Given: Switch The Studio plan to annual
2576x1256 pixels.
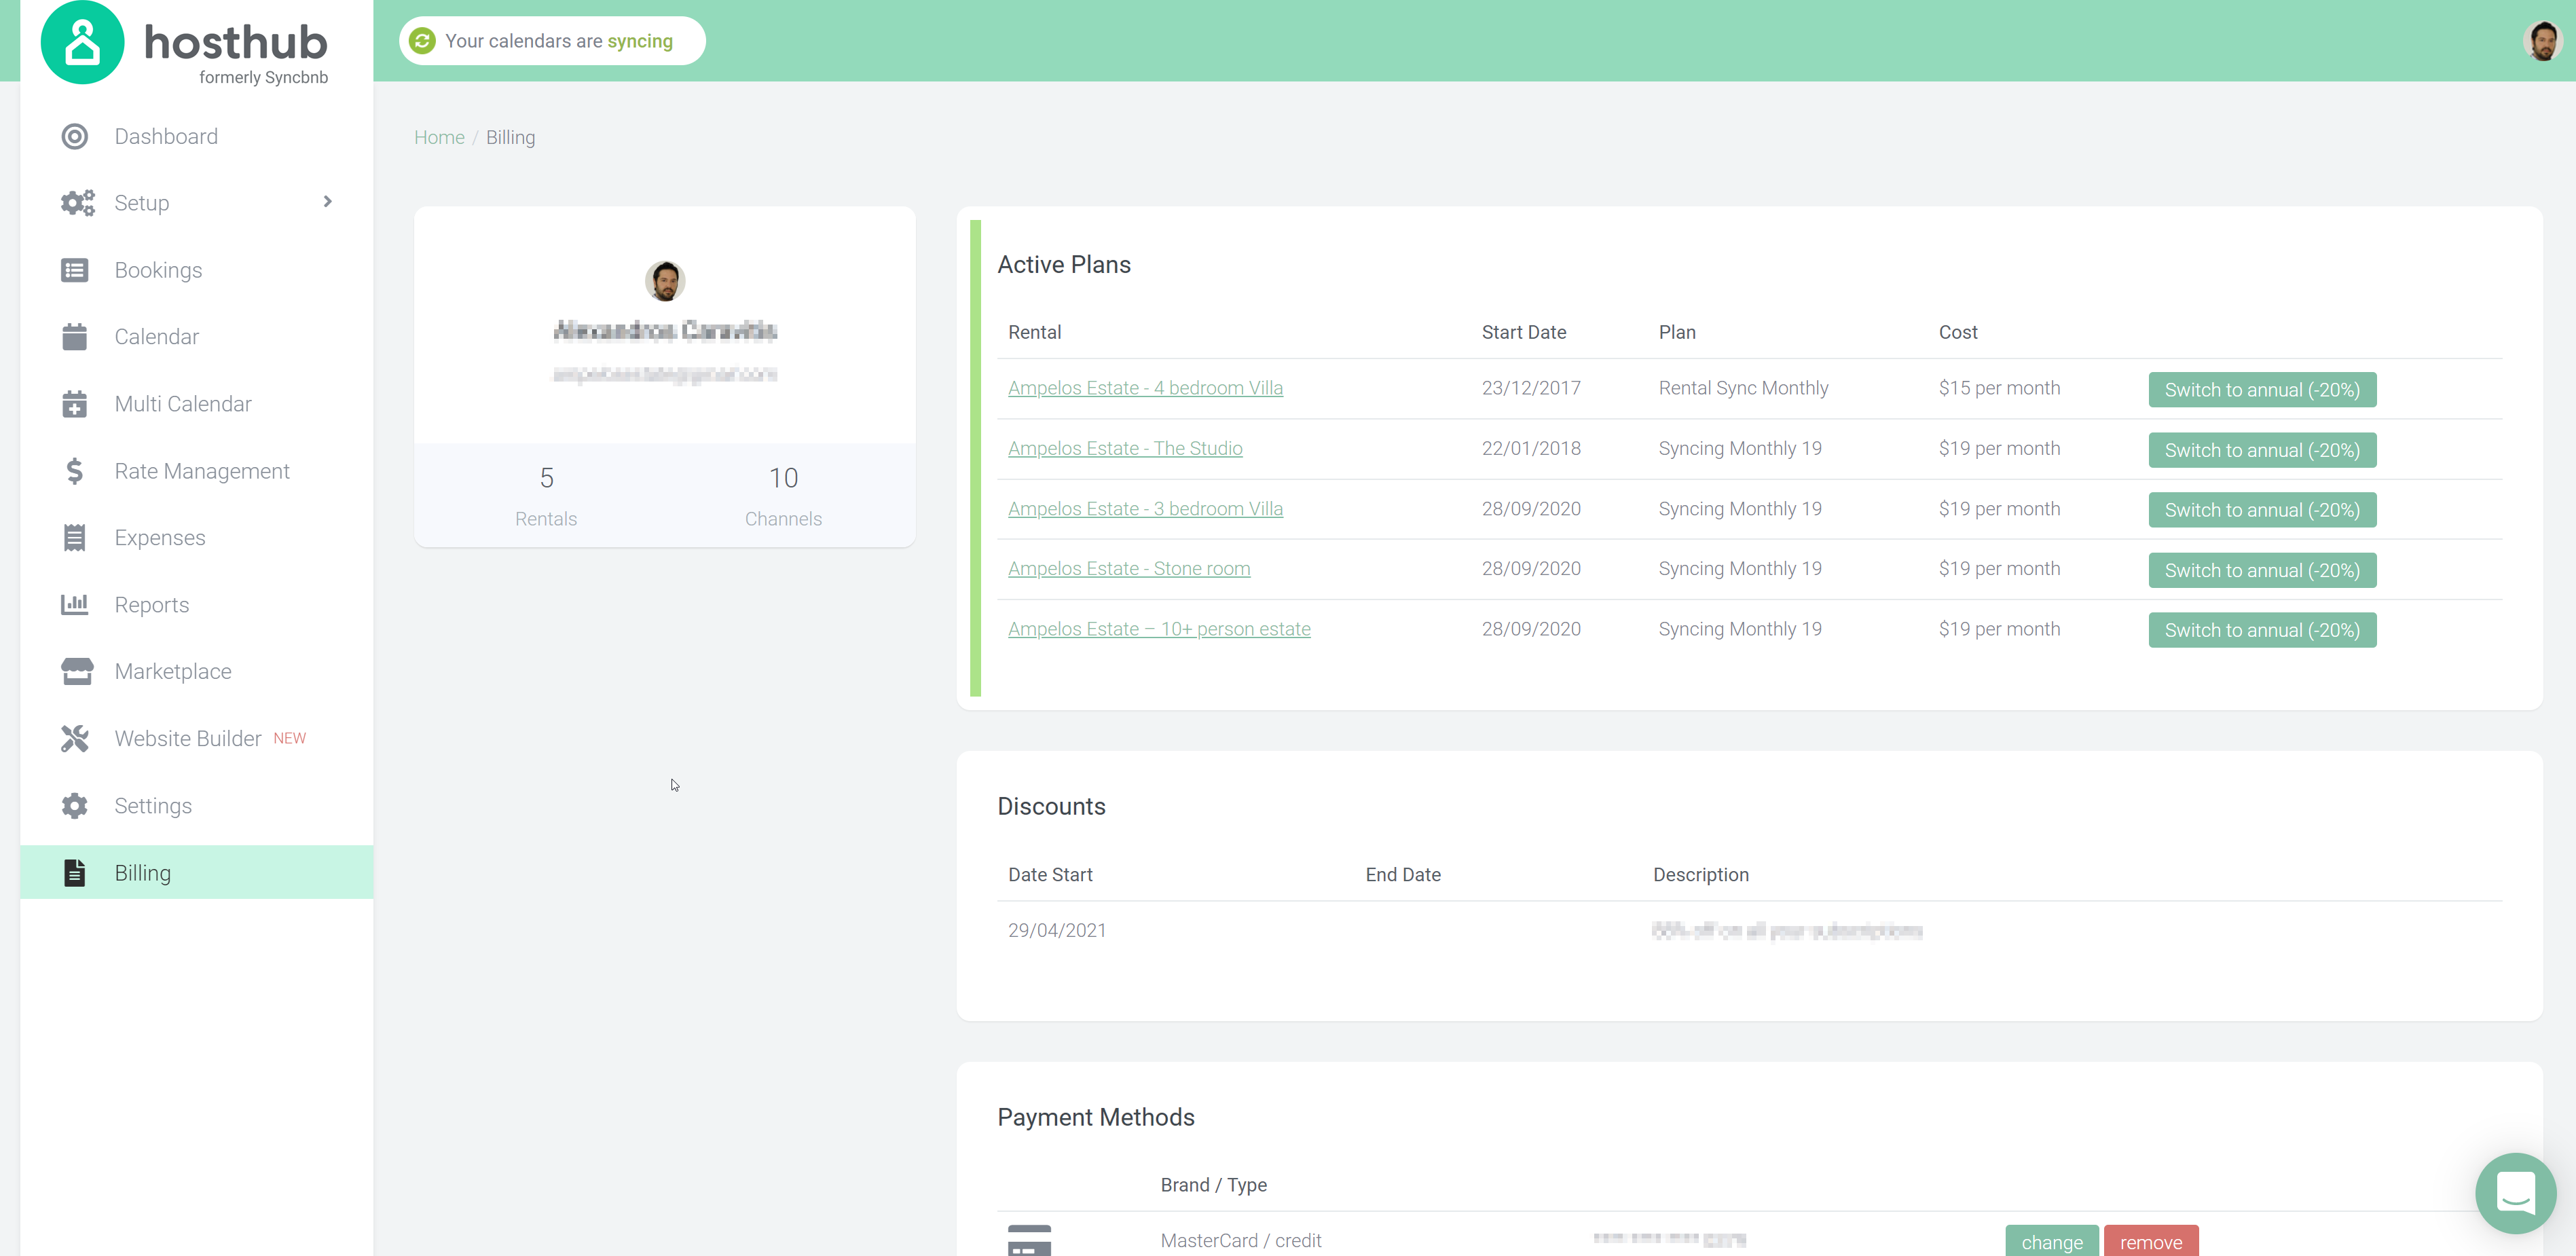Looking at the screenshot, I should 2262,450.
